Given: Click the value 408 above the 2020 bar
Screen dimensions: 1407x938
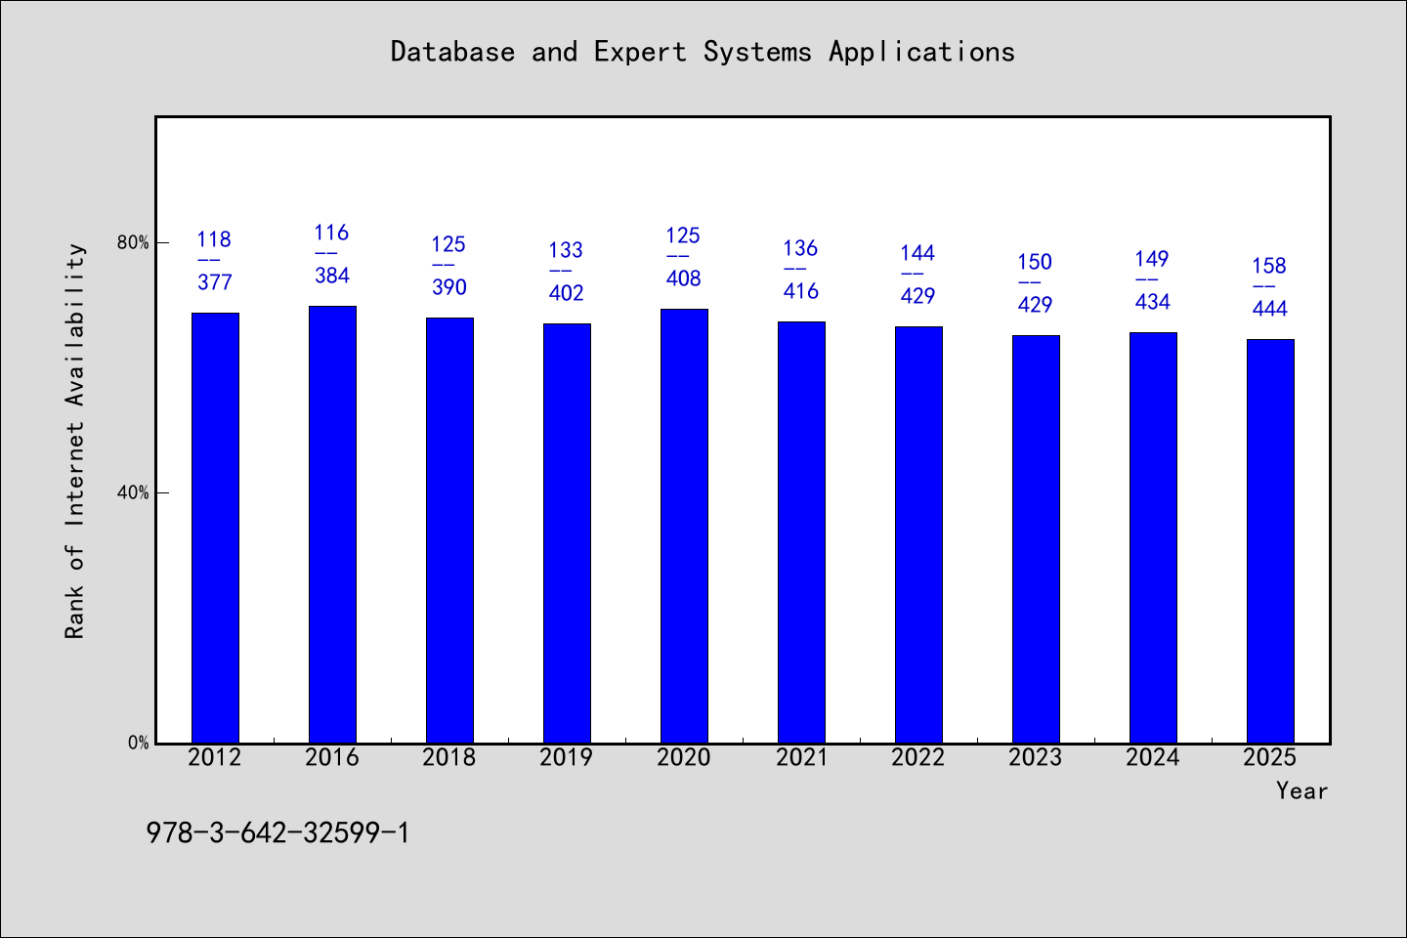Looking at the screenshot, I should (684, 278).
